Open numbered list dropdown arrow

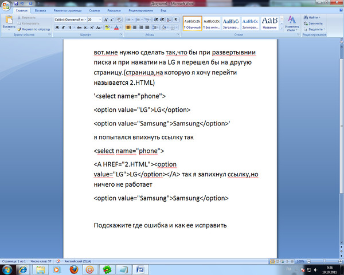[x=142, y=19]
